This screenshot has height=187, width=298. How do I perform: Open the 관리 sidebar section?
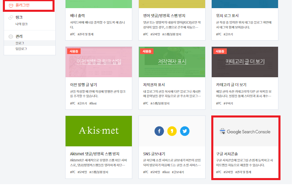pyautogui.click(x=19, y=36)
